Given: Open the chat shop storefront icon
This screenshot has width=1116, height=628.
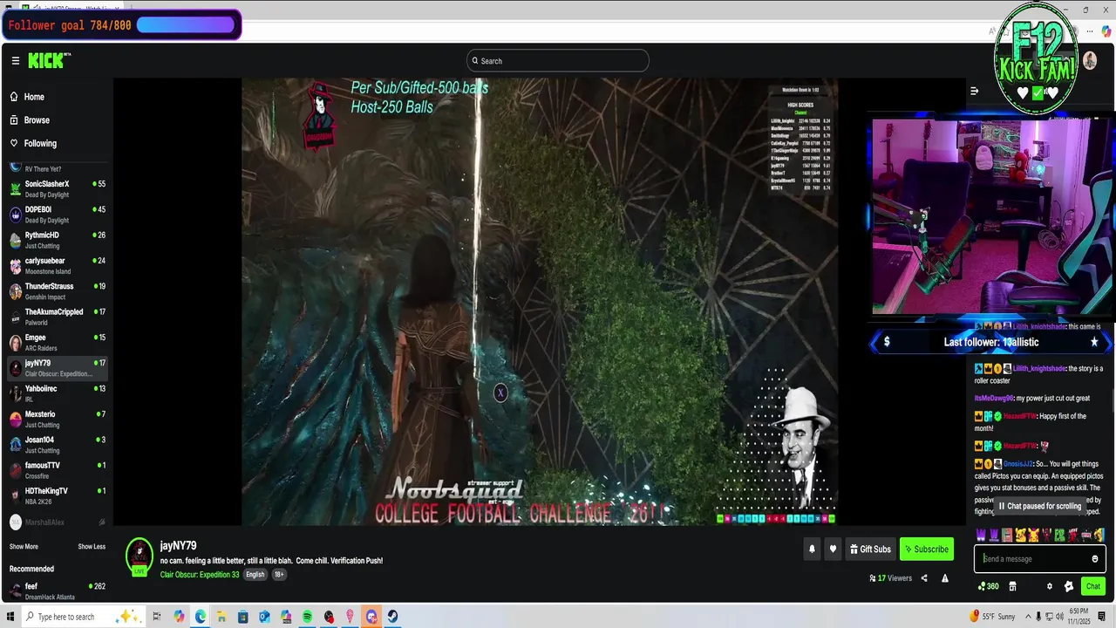Looking at the screenshot, I should [x=1012, y=586].
